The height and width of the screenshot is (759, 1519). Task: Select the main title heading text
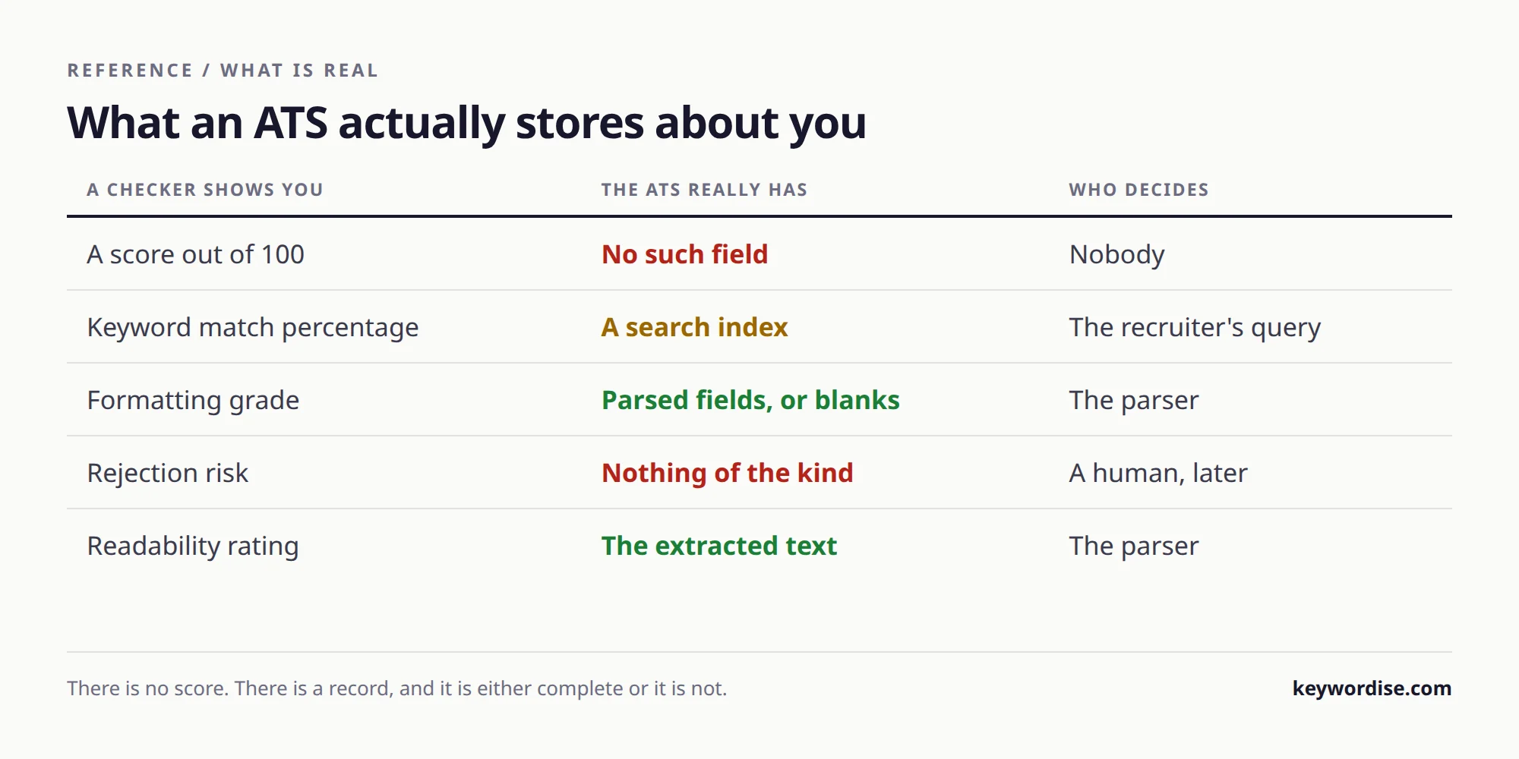466,123
